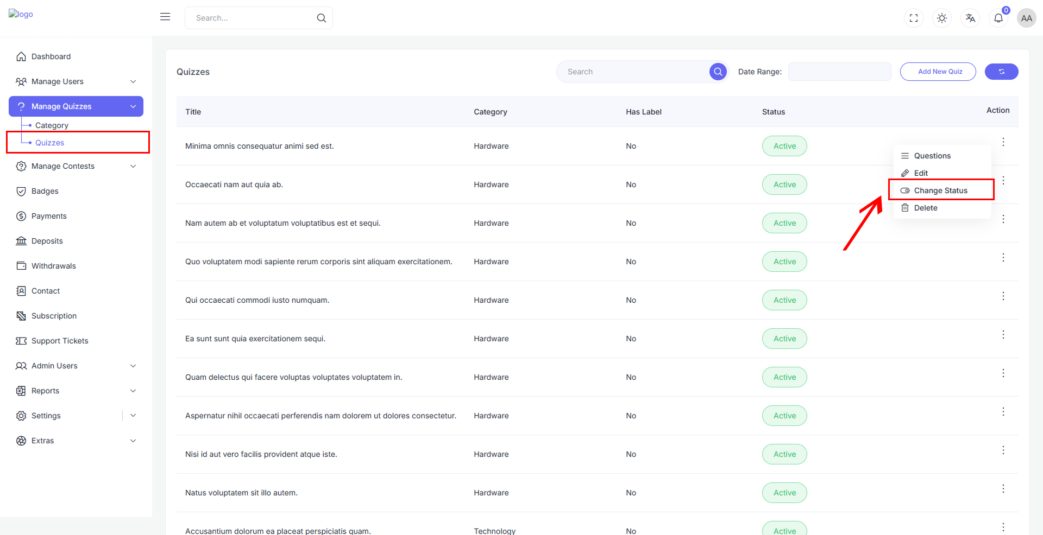
Task: Choose Delete in the action dropdown
Action: pyautogui.click(x=943, y=208)
